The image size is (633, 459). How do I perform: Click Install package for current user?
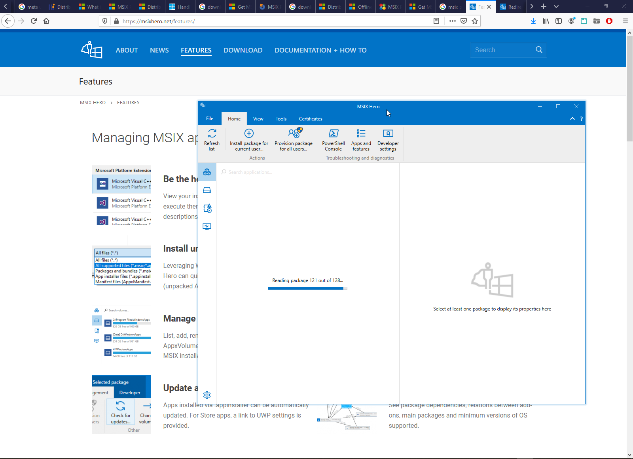pyautogui.click(x=249, y=140)
